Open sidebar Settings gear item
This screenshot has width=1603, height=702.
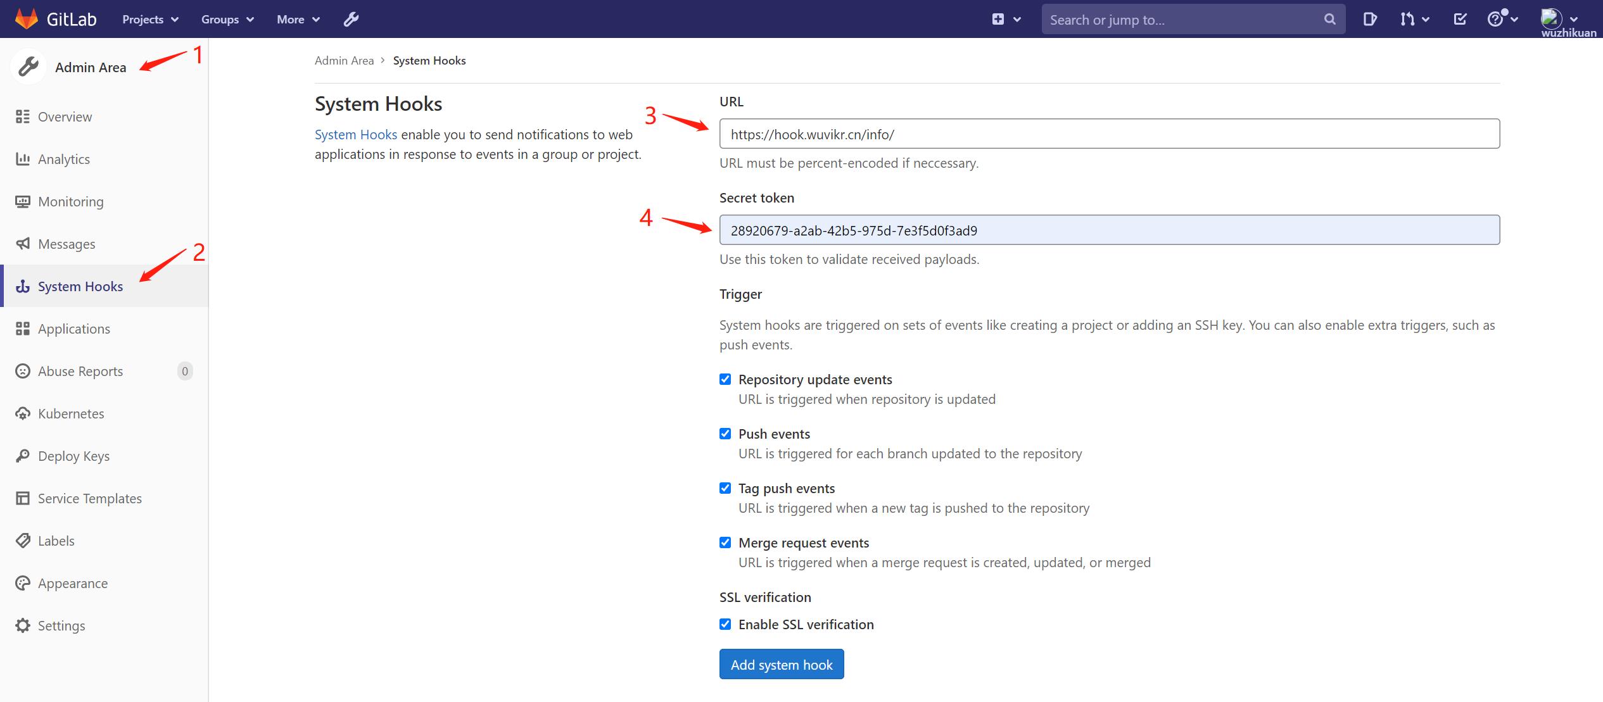coord(61,625)
